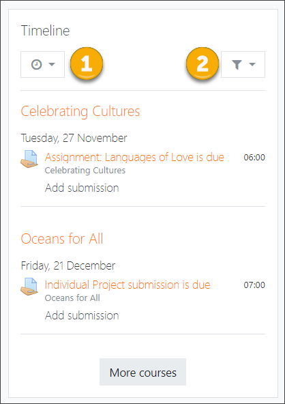Click the 06:00 due time label
This screenshot has height=404, width=285.
tap(254, 158)
